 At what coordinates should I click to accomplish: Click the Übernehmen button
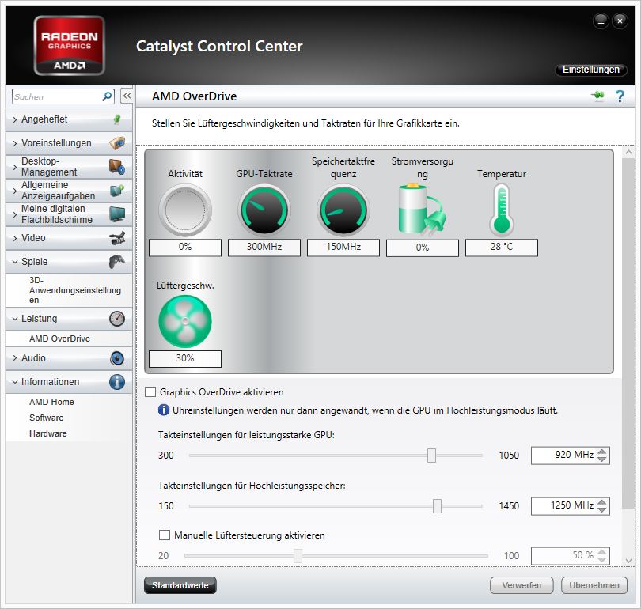pos(594,585)
